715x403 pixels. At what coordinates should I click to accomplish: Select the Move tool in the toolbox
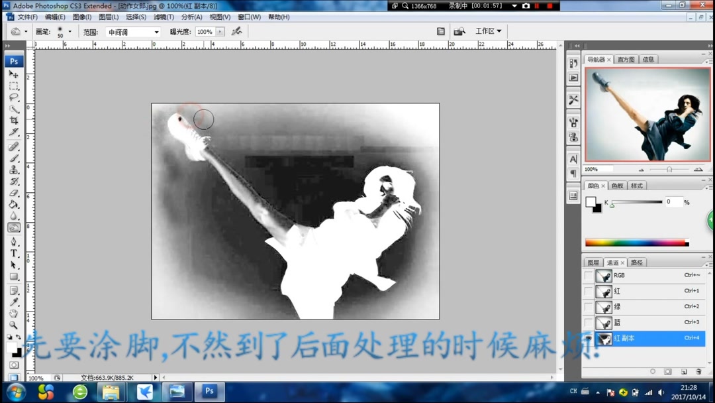pyautogui.click(x=14, y=74)
